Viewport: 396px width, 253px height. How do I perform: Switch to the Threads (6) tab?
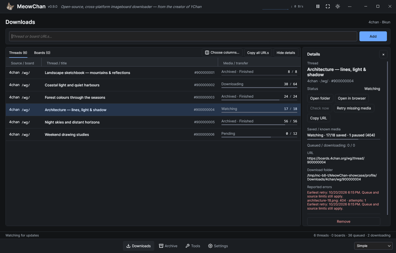(18, 53)
